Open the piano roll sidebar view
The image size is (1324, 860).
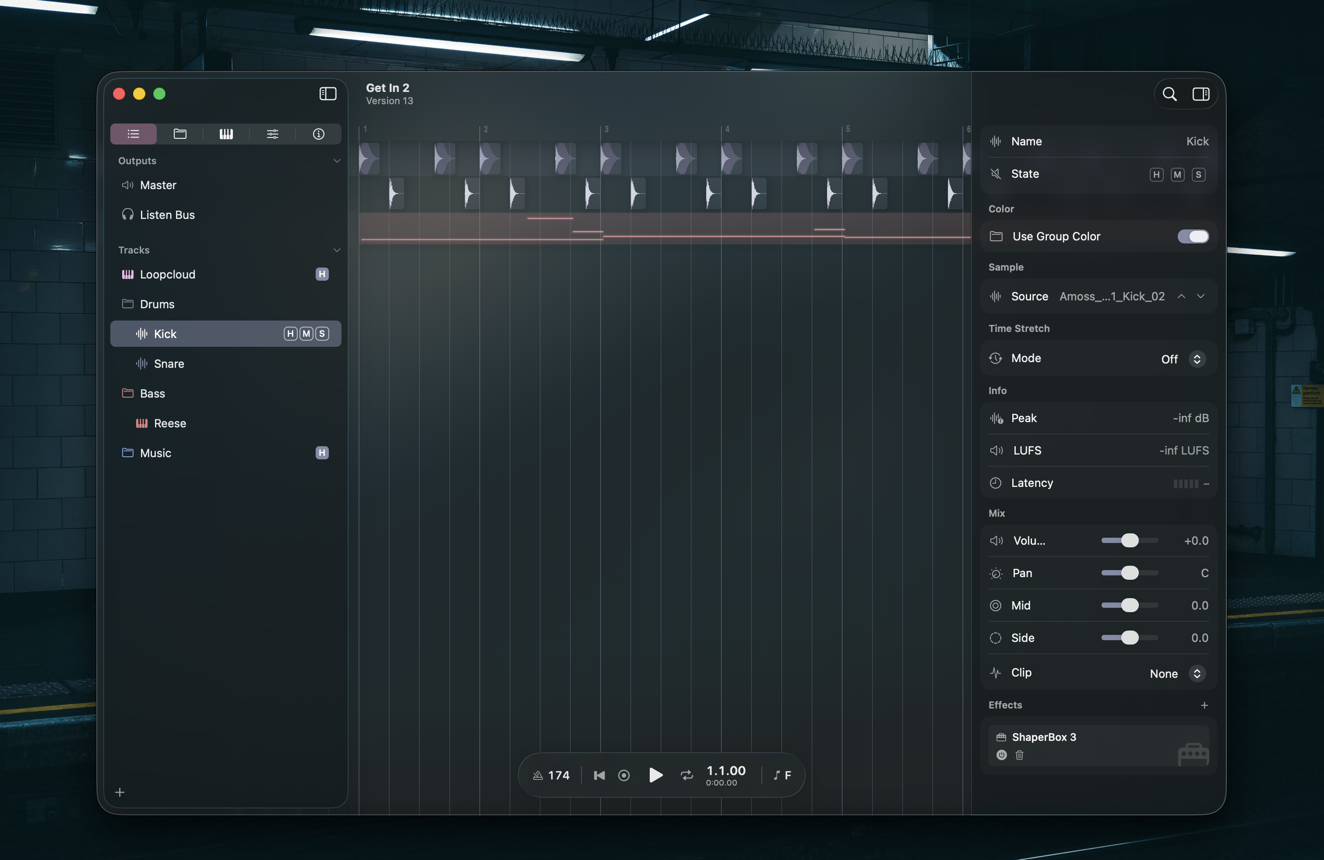226,134
